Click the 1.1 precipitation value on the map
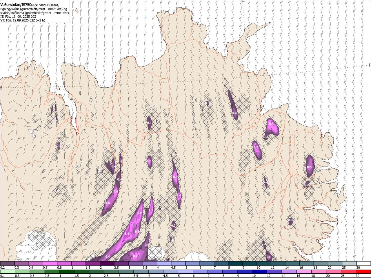 (151, 210)
